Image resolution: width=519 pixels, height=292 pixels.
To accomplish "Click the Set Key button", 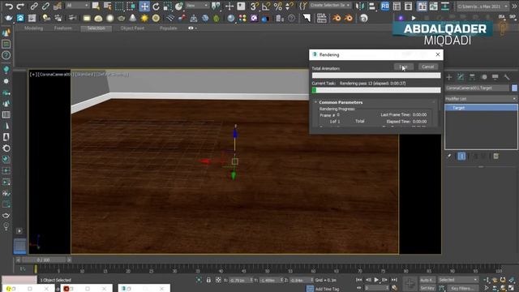I will click(x=427, y=289).
